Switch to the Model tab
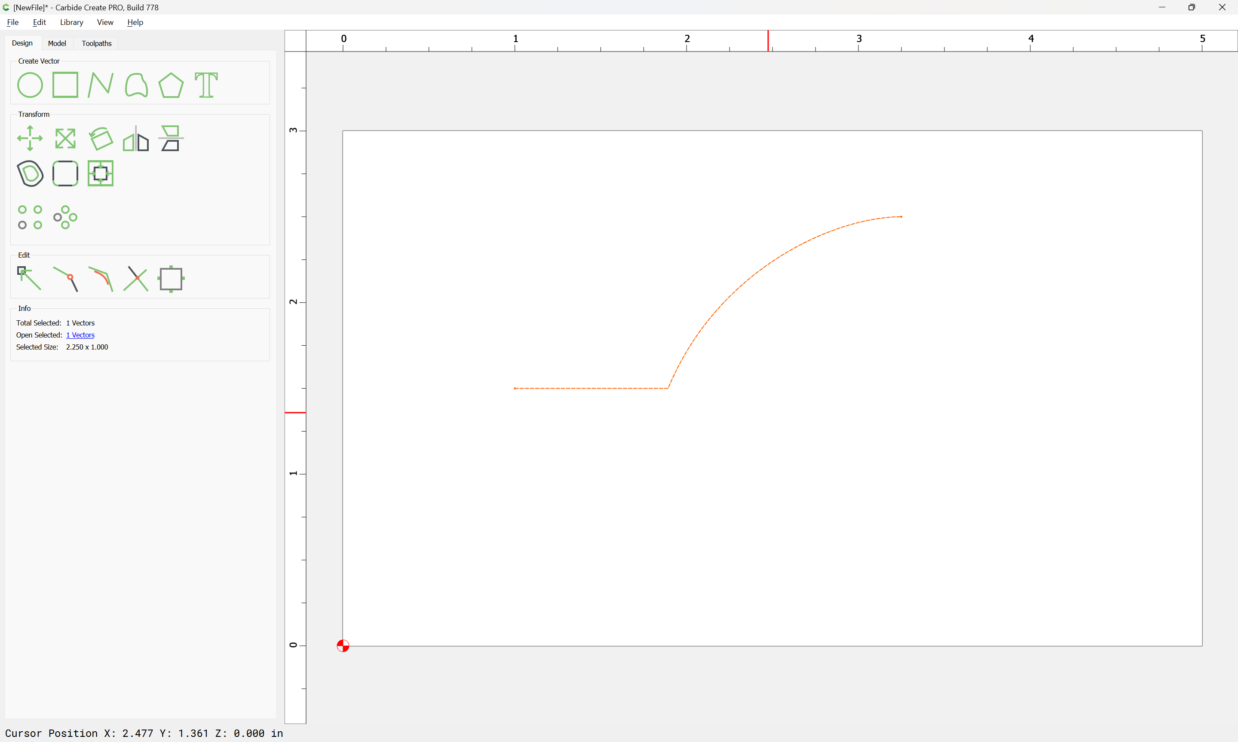The height and width of the screenshot is (742, 1238). [57, 43]
